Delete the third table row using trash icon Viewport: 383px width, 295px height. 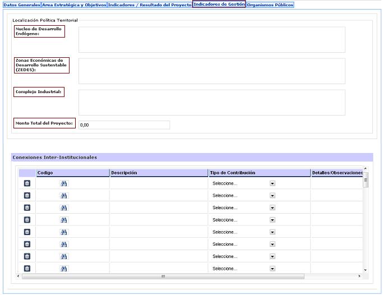[27, 208]
